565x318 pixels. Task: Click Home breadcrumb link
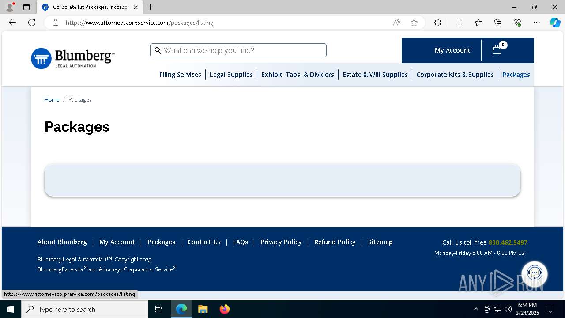pos(52,100)
